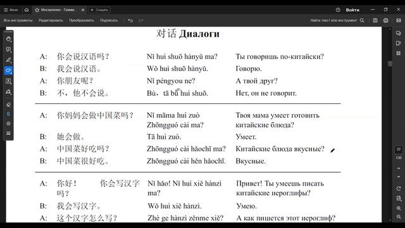Click the Войти sign-in button
The width and height of the screenshot is (405, 228).
tap(352, 10)
